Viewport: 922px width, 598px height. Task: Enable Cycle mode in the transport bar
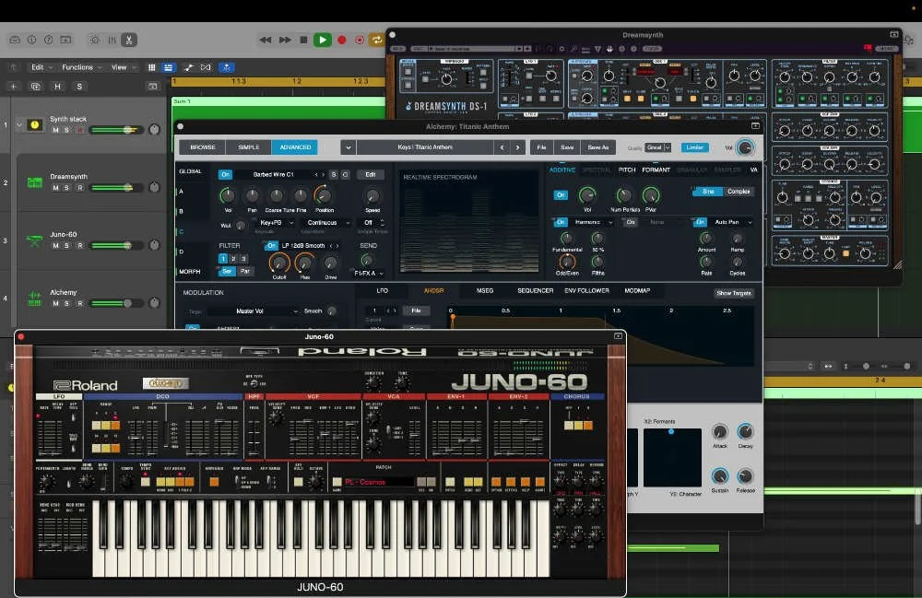click(x=377, y=40)
